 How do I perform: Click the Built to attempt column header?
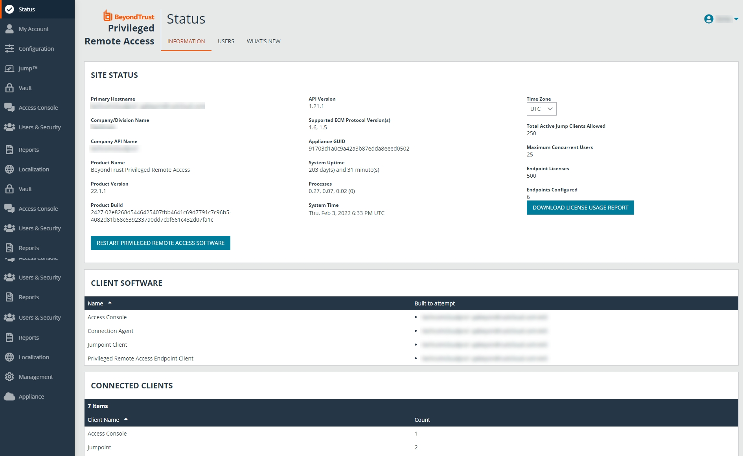point(434,303)
